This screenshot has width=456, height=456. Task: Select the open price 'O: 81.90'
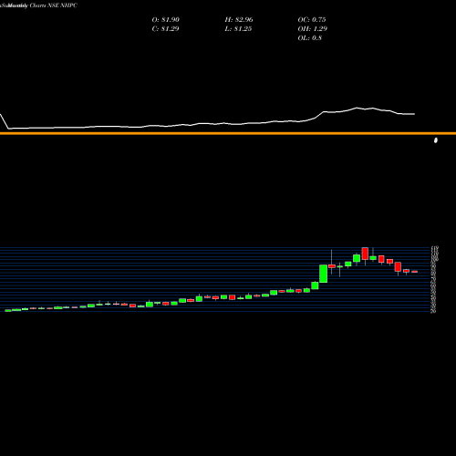(166, 20)
